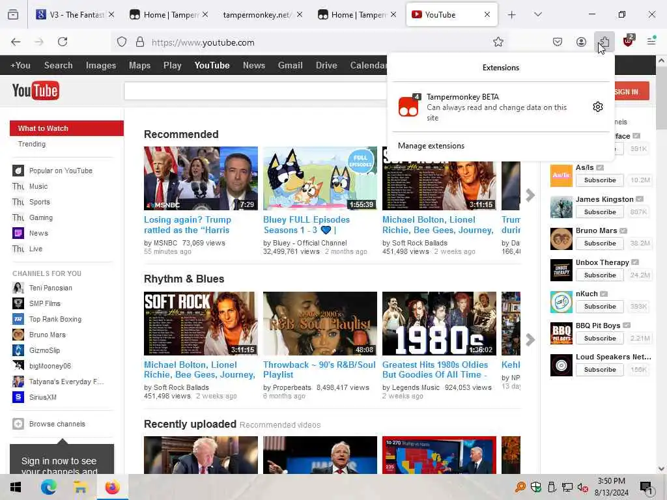This screenshot has height=500, width=667.
Task: Open the Browse channels plus icon
Action: pos(18,424)
